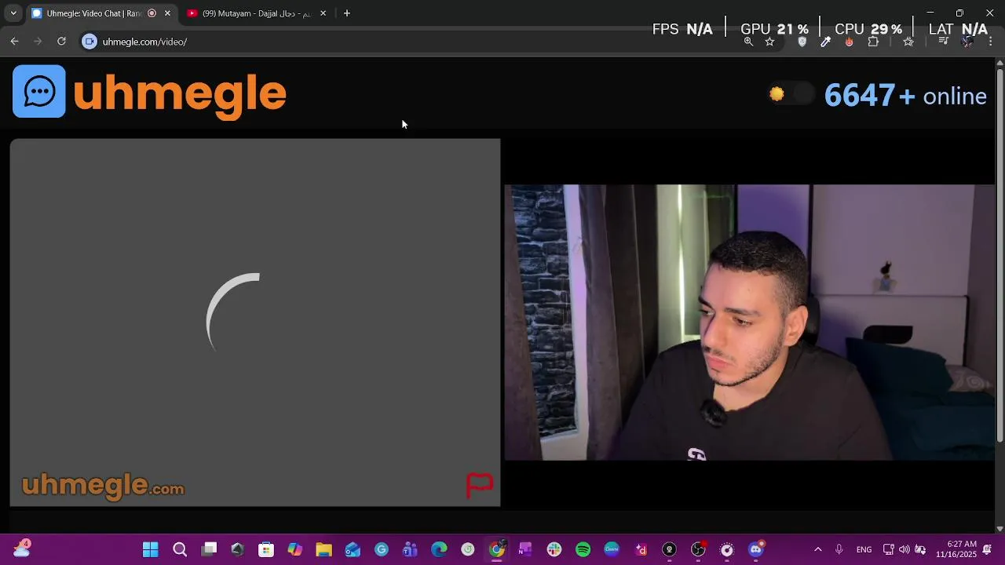
Task: Bookmark this page with the star icon
Action: pyautogui.click(x=769, y=42)
